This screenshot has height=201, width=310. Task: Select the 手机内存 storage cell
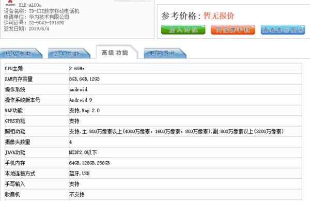pos(185,163)
